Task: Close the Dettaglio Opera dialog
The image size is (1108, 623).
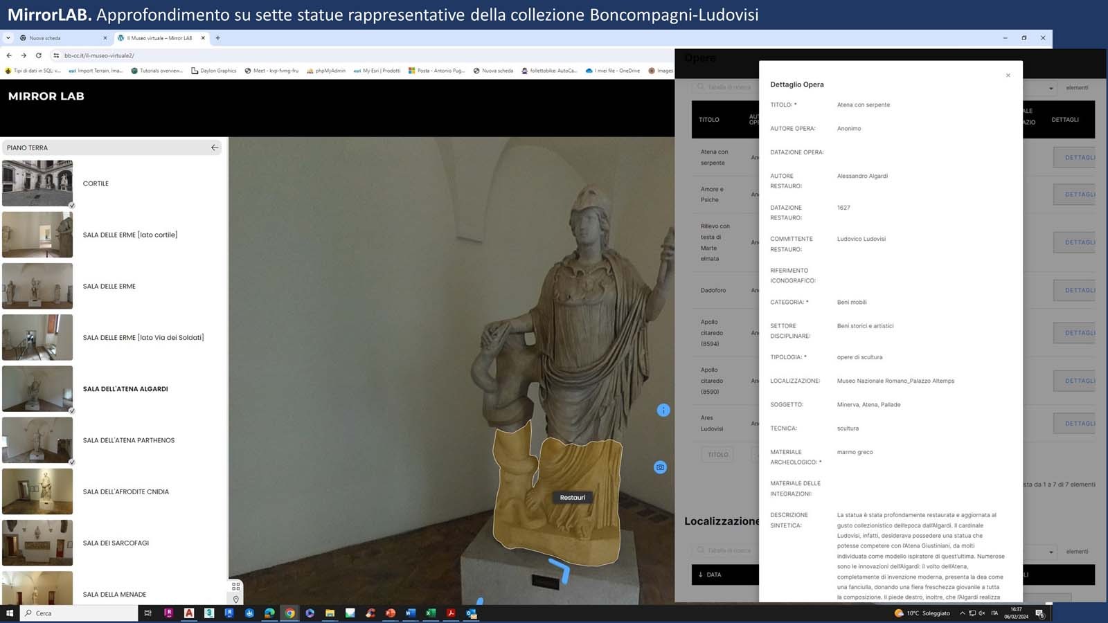Action: click(x=1008, y=75)
